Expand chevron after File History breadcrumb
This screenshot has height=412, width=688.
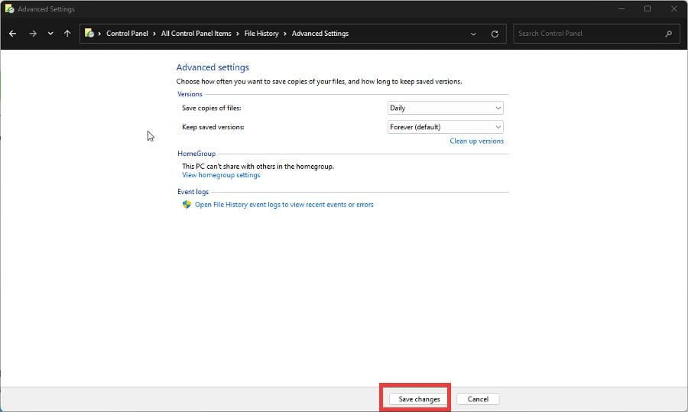tap(285, 34)
